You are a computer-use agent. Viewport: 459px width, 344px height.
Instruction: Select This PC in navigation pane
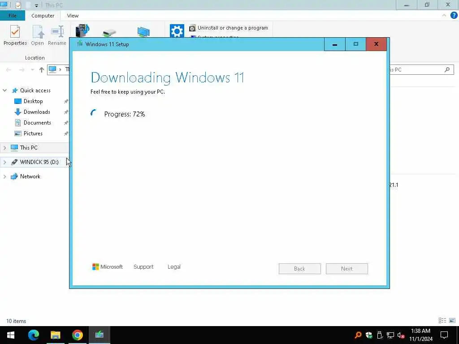point(29,148)
